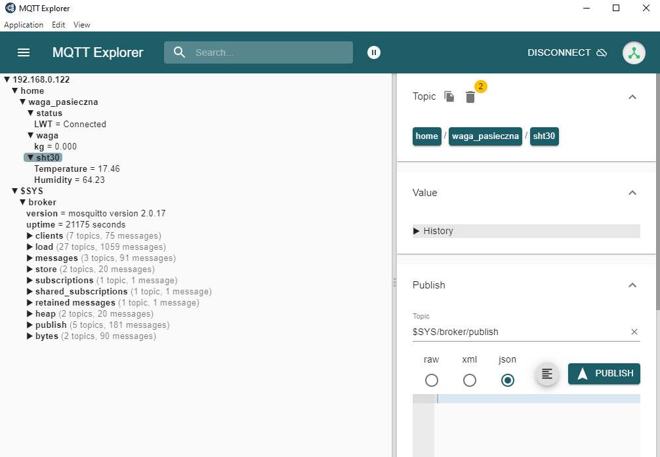
Task: Open the hamburger menu
Action: pos(24,52)
